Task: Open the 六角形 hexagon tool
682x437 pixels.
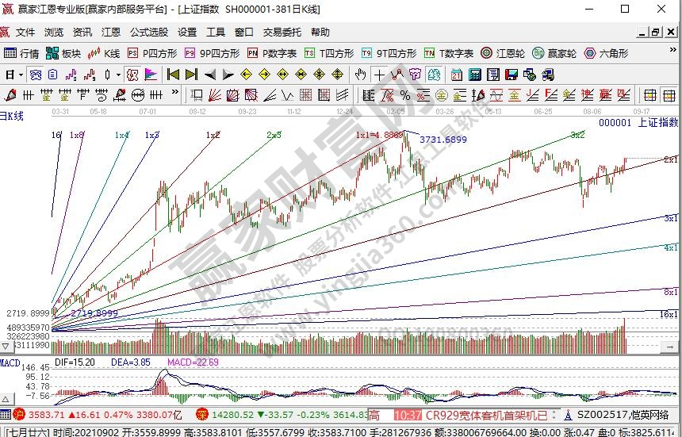Action: [607, 53]
